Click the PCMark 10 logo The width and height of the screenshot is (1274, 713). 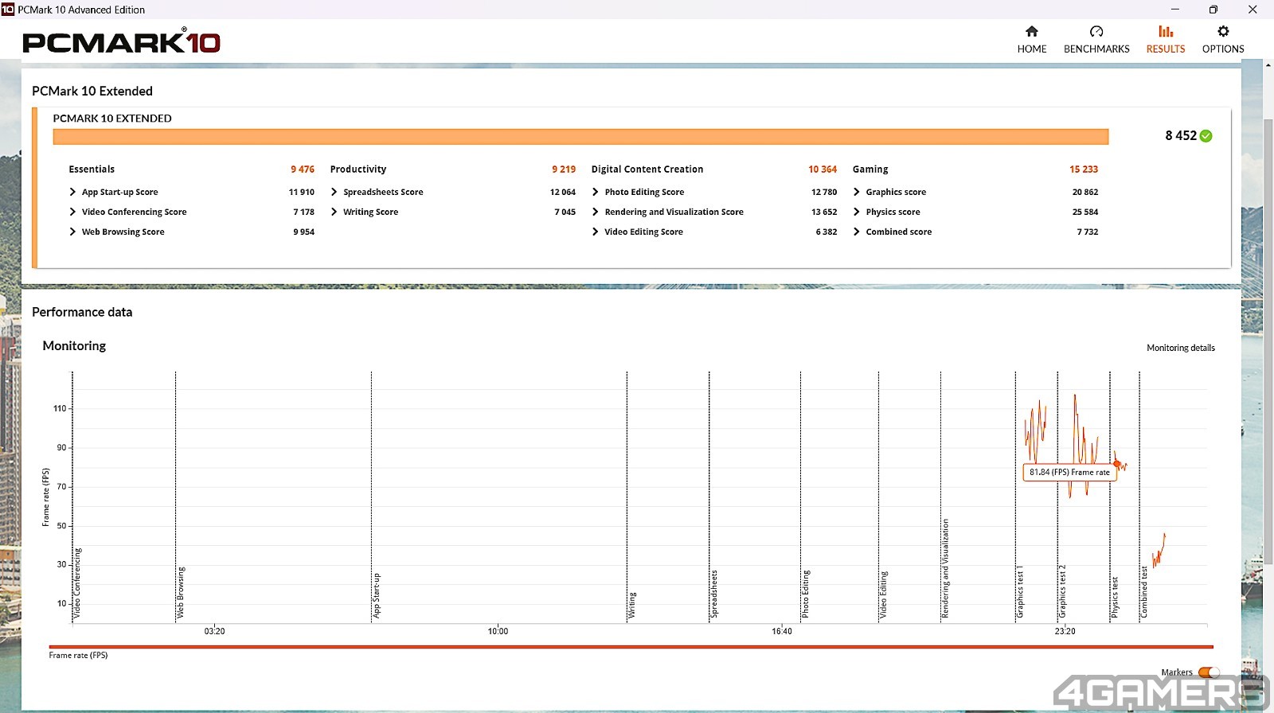click(121, 42)
